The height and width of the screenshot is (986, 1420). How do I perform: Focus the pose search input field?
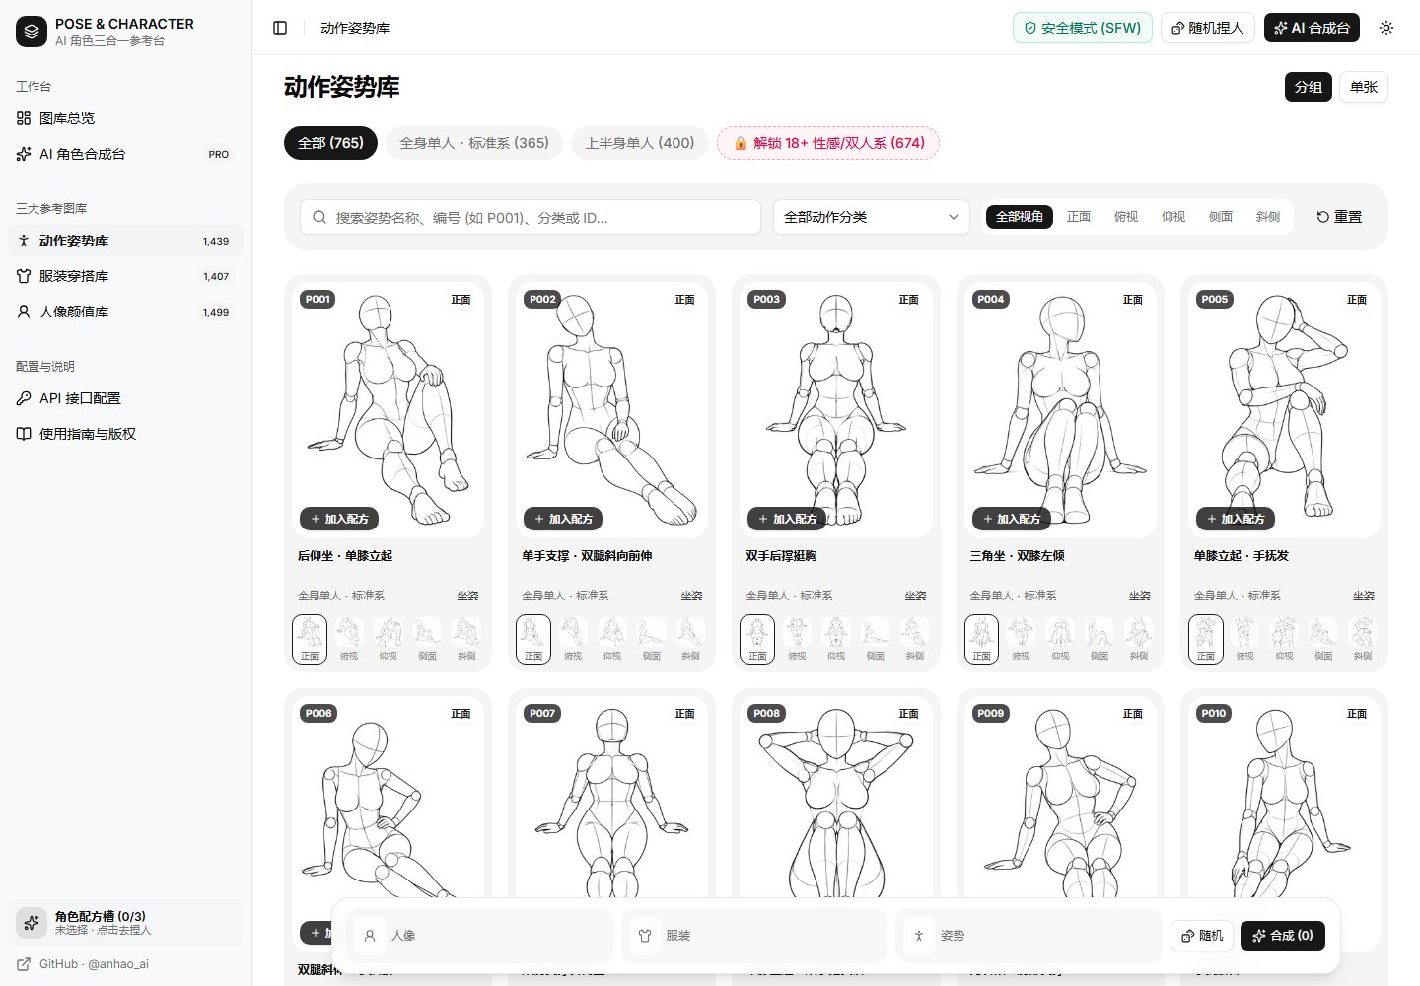[531, 217]
